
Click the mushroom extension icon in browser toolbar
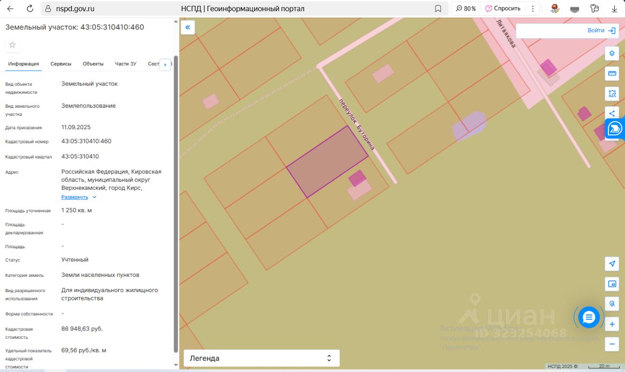pyautogui.click(x=555, y=8)
